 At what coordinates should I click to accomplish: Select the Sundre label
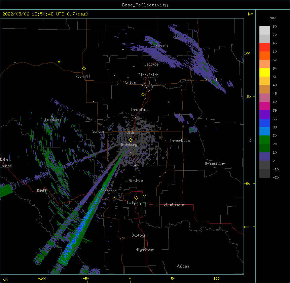[x=98, y=131]
